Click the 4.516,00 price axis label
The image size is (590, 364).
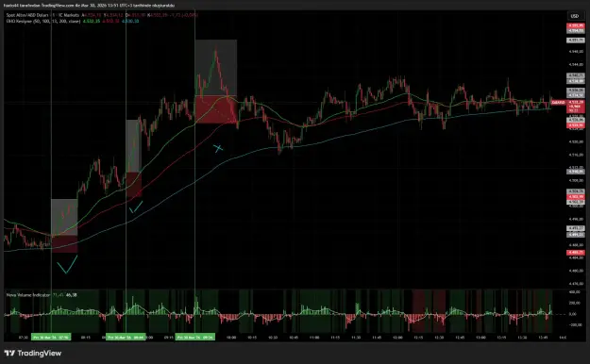[576, 155]
